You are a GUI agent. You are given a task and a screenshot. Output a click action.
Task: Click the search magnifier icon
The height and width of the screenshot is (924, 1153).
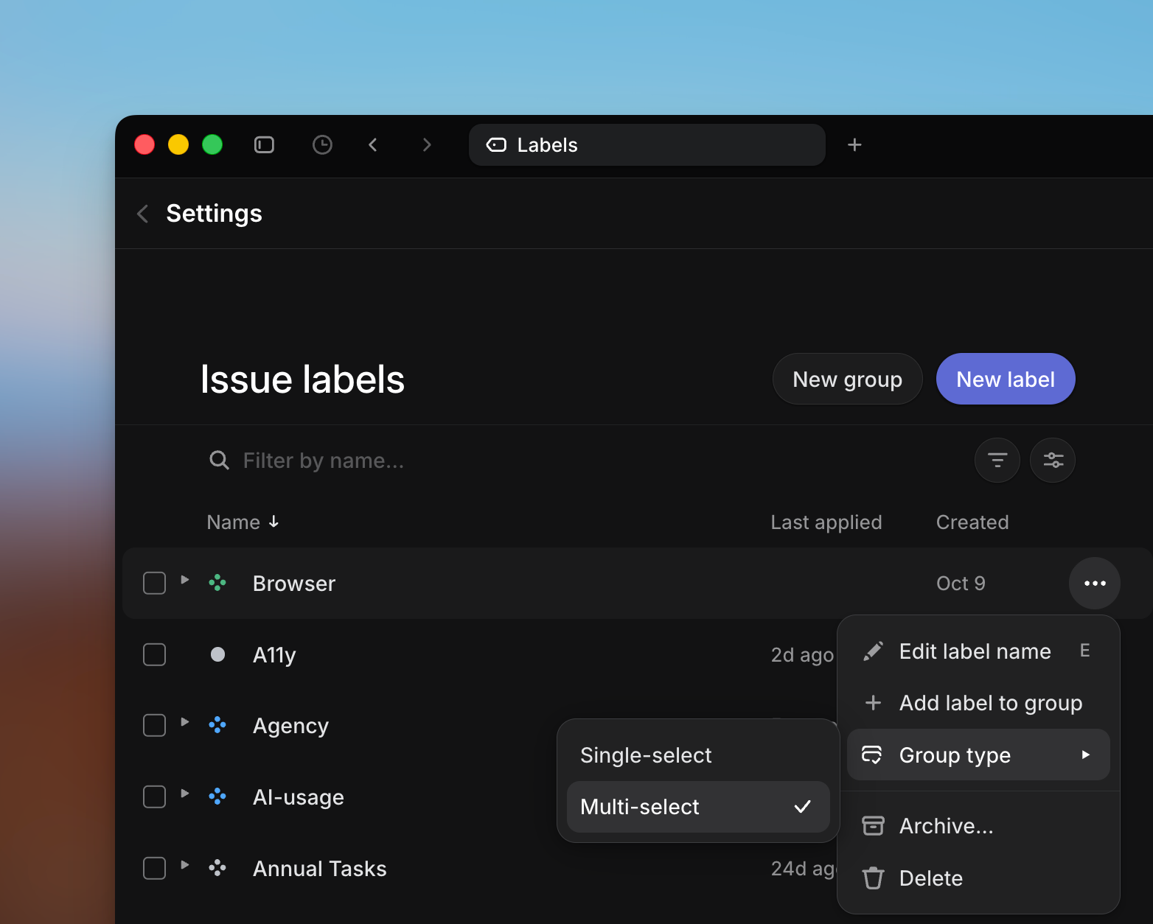(219, 461)
